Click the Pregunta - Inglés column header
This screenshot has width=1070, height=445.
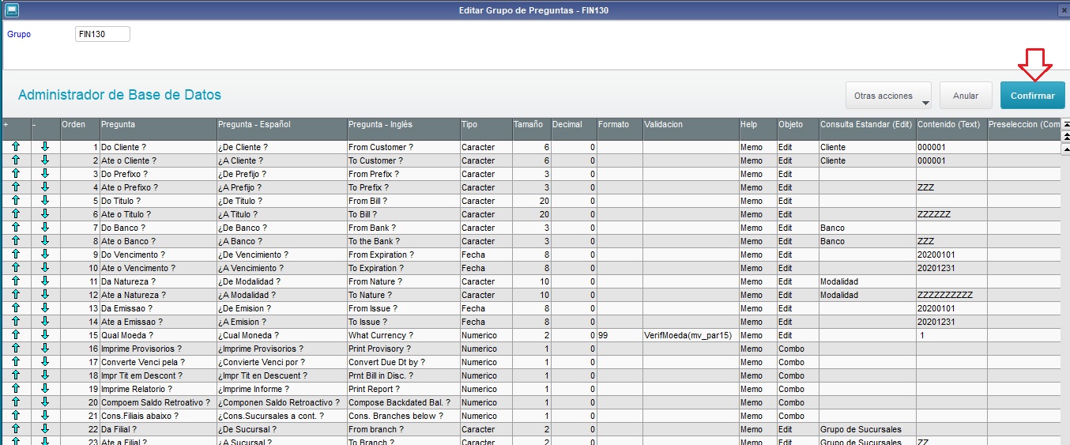coord(403,130)
